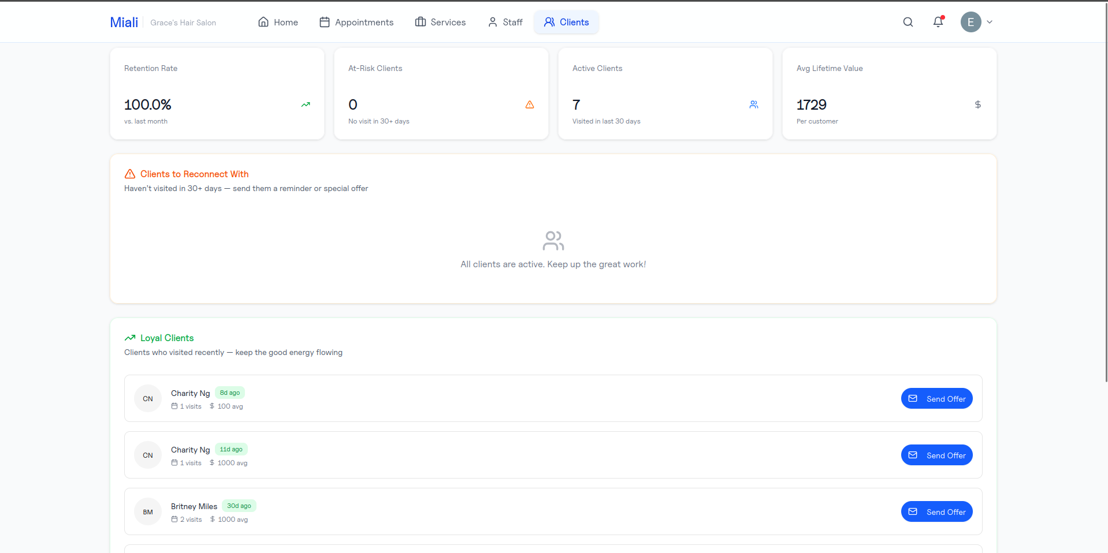This screenshot has height=553, width=1108.
Task: Switch to the Services section
Action: [448, 22]
